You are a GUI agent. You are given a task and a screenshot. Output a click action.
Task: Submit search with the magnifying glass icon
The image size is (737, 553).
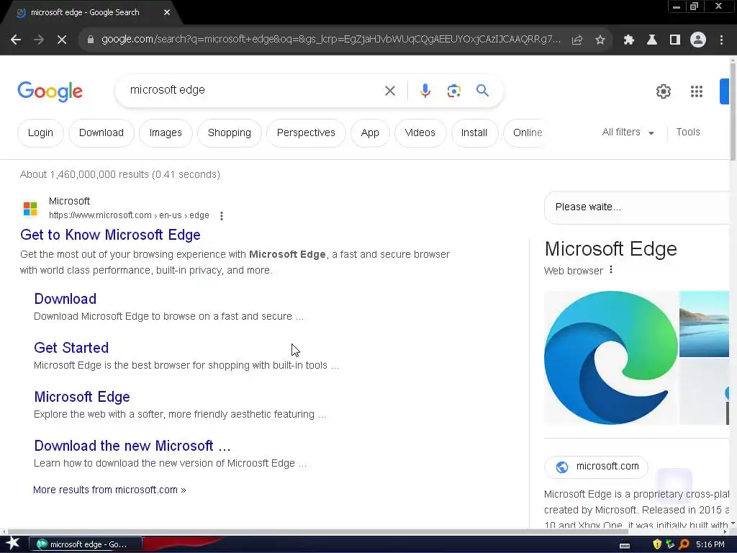pos(483,90)
